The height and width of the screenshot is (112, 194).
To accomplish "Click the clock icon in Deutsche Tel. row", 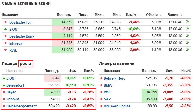I will (187, 22).
